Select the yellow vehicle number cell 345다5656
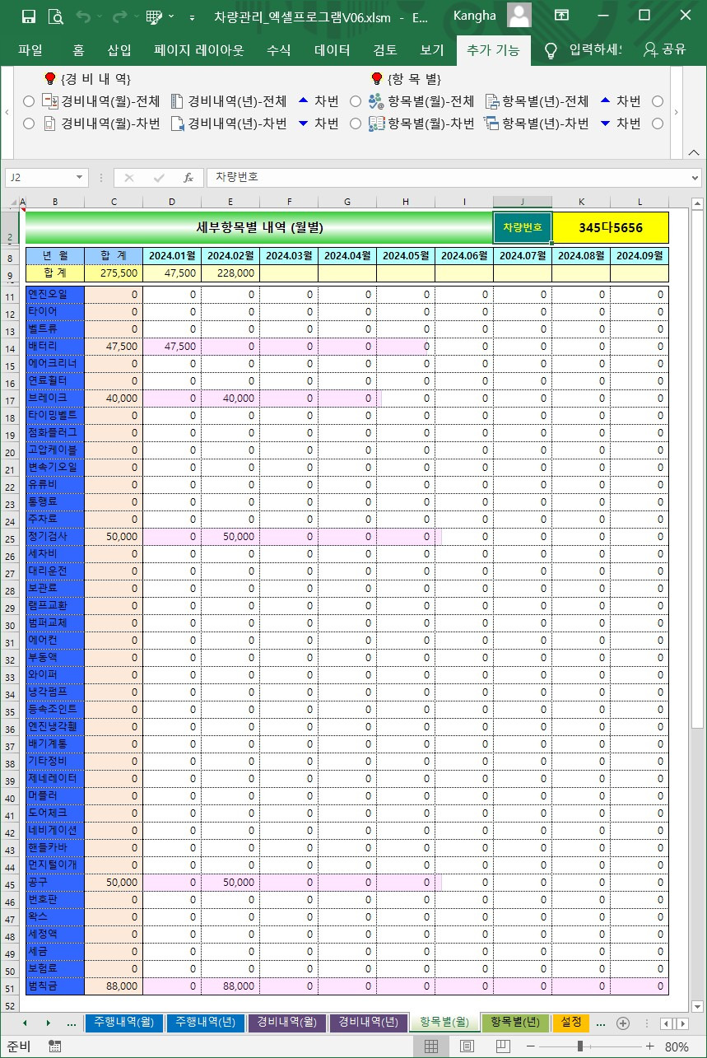Viewport: 707px width, 1058px height. (x=611, y=227)
